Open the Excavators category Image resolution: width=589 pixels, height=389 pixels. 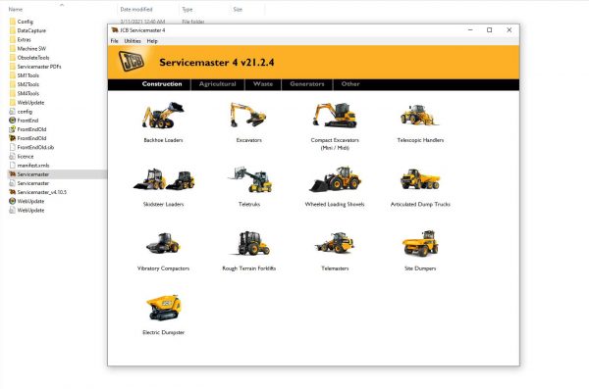pos(248,122)
